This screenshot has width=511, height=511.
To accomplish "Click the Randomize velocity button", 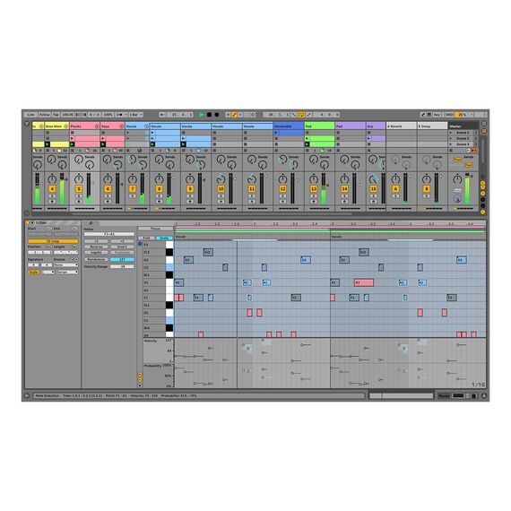I will click(x=97, y=259).
